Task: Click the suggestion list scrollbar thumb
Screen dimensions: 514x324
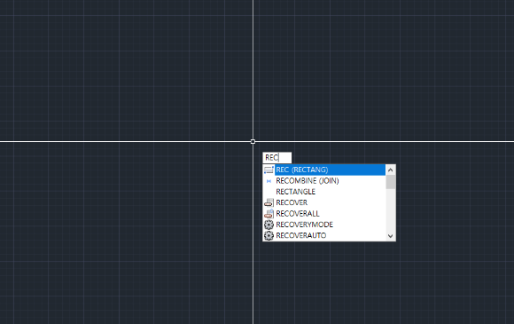Action: [x=391, y=182]
